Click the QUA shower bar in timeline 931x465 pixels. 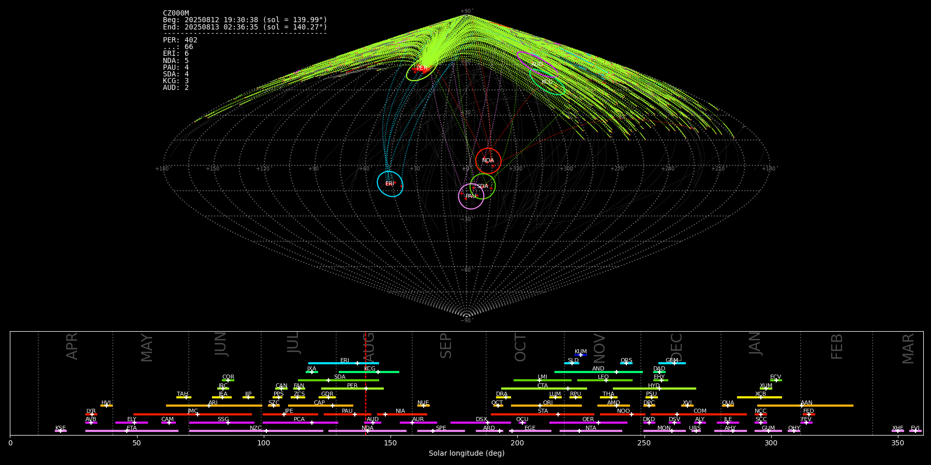pos(728,406)
